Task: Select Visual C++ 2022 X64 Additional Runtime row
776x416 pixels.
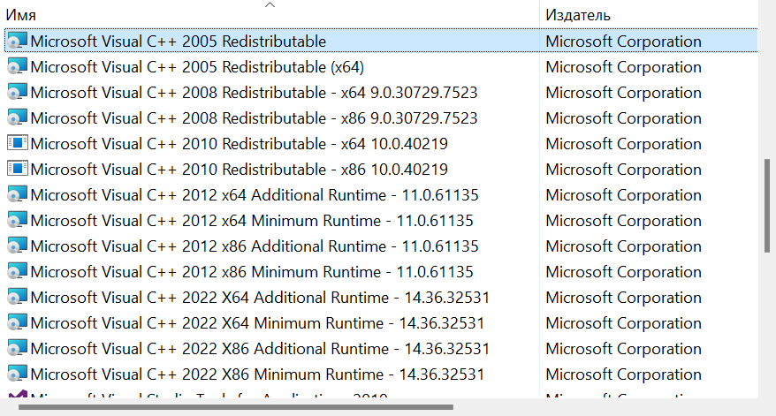Action: [259, 298]
